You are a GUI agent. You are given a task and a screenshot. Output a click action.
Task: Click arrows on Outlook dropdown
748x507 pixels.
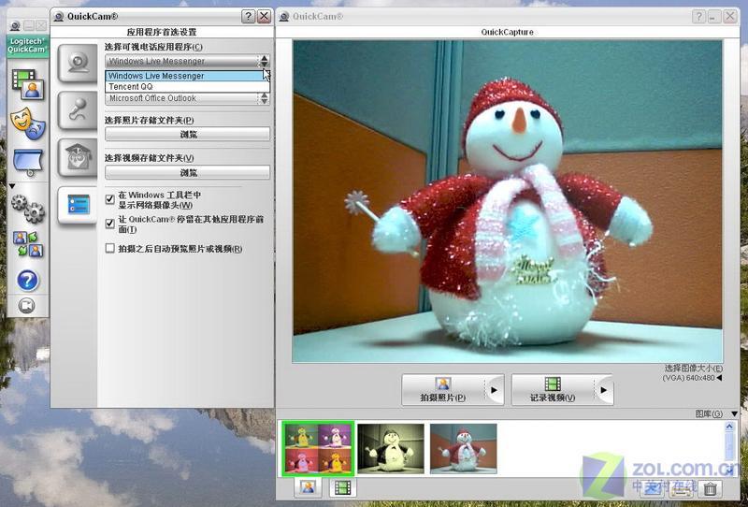tap(264, 98)
